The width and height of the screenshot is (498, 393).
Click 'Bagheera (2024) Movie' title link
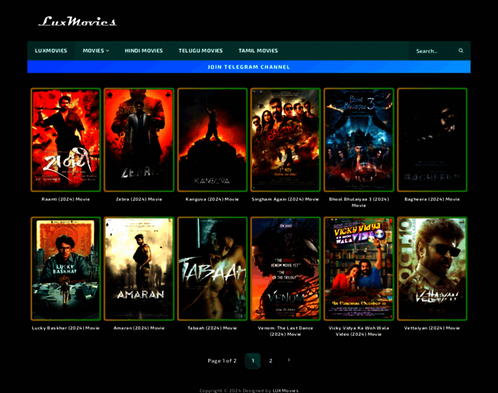tap(432, 199)
